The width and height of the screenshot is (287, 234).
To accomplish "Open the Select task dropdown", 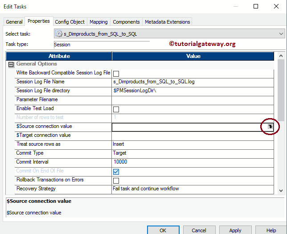I will click(281, 34).
